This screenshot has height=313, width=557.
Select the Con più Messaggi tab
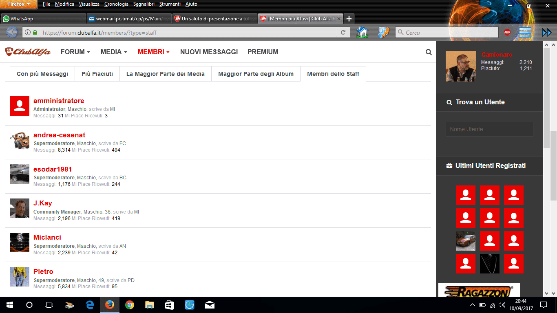[42, 74]
